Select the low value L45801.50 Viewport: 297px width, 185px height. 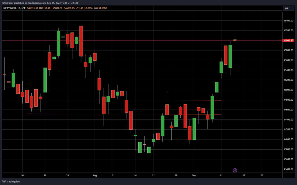[x=57, y=8]
